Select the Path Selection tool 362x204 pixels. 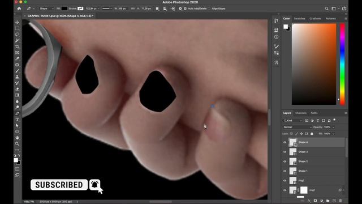17,126
